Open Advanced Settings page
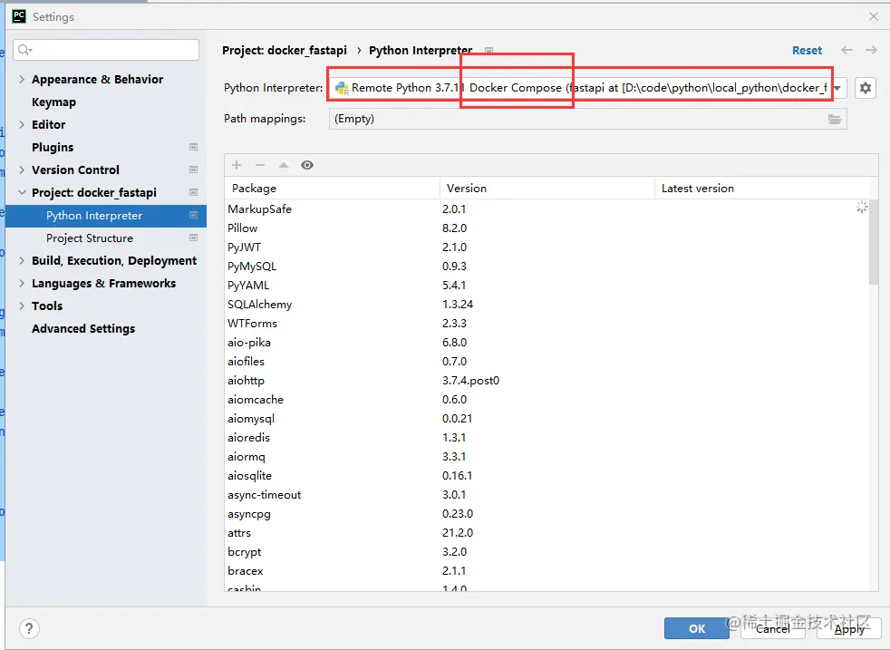The image size is (890, 650). tap(83, 329)
